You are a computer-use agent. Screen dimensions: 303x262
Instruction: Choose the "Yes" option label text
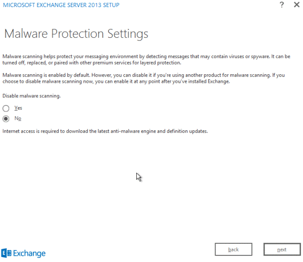[18, 108]
